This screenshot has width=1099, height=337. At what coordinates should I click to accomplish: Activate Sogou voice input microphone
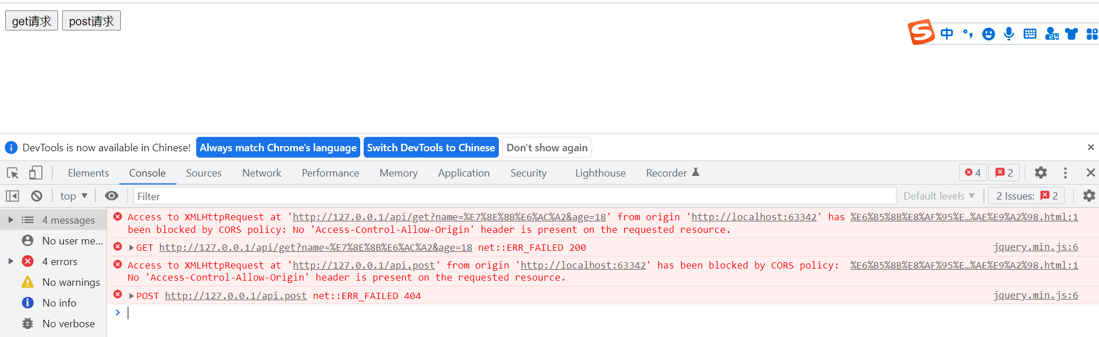click(1009, 33)
